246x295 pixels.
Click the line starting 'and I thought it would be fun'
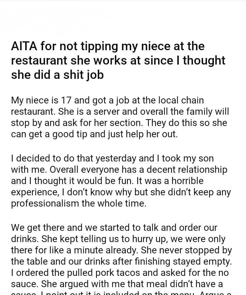pyautogui.click(x=107, y=181)
